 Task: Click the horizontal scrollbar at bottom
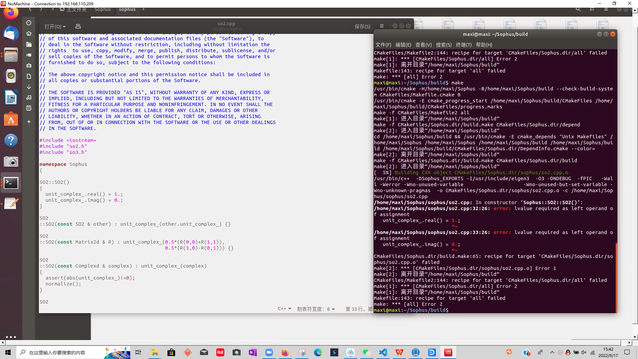point(312,342)
